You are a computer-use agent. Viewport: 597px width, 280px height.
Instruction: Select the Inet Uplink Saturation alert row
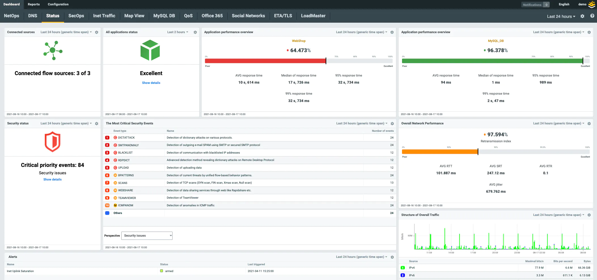20,271
